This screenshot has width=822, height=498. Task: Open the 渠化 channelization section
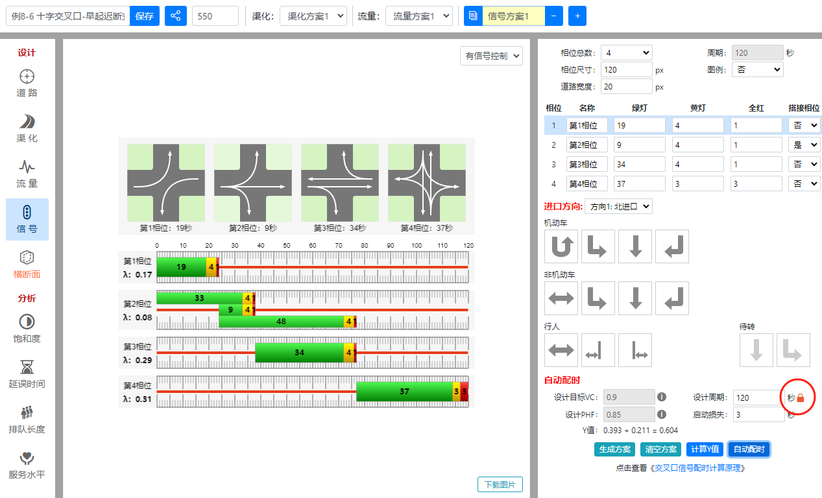[x=27, y=129]
